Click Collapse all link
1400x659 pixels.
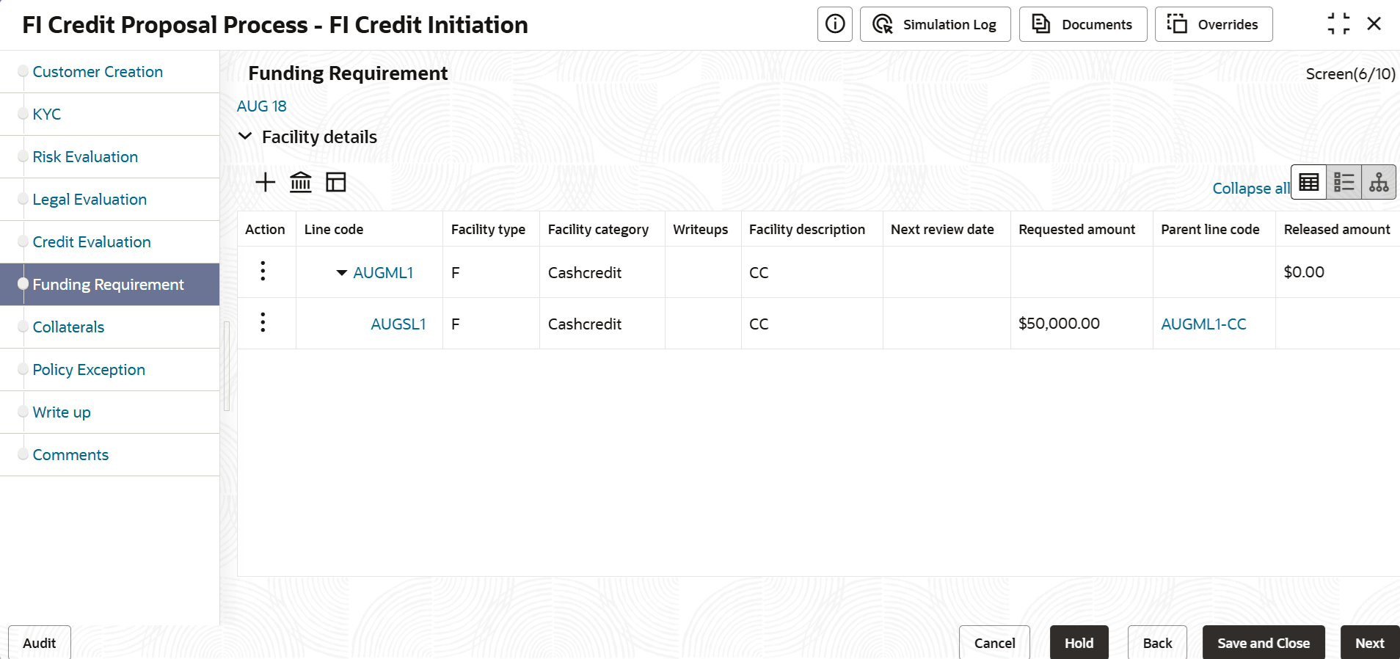(1250, 189)
